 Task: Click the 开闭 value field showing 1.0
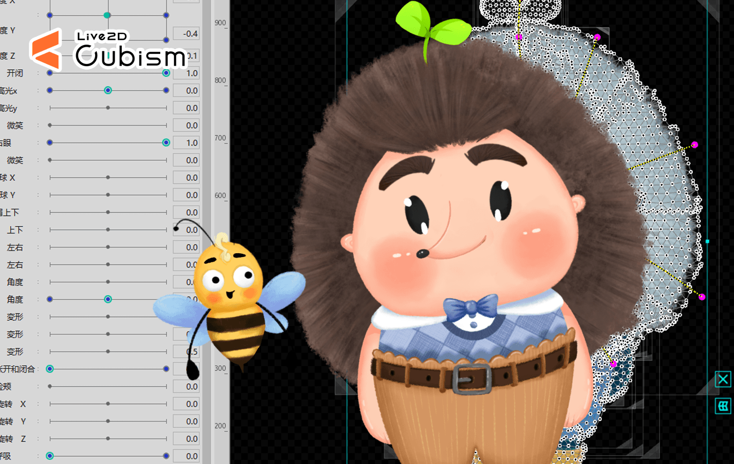click(x=186, y=73)
